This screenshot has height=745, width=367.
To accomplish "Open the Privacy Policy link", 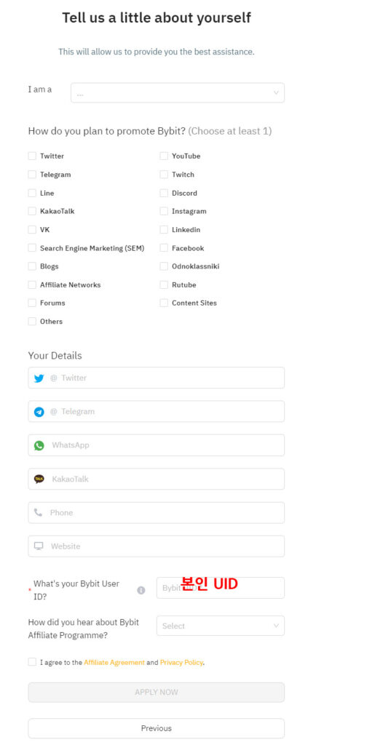I will tap(181, 662).
